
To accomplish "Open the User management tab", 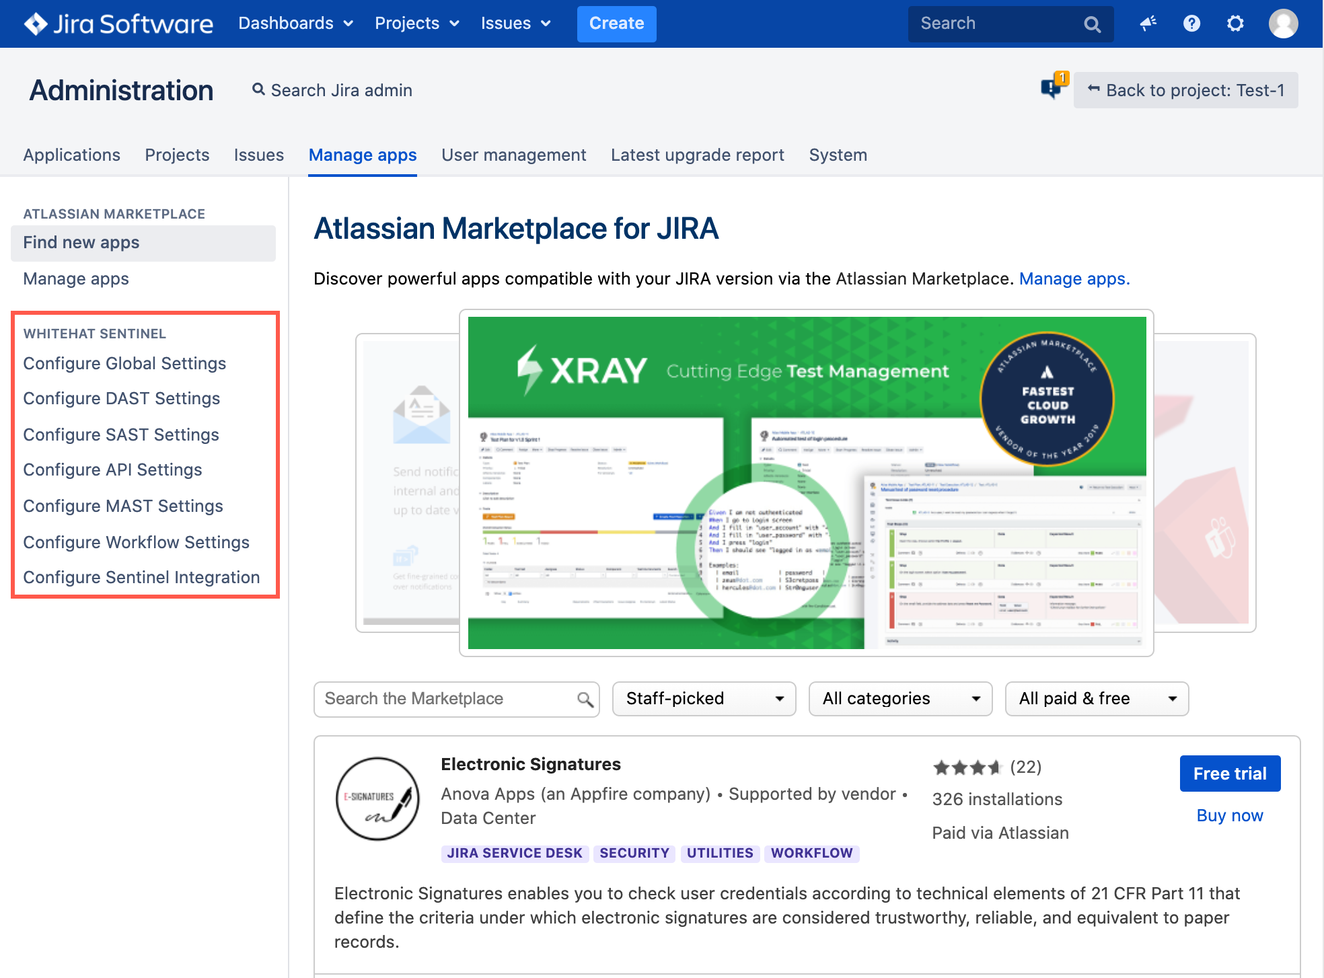I will (514, 155).
